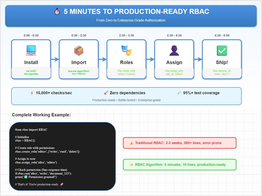Click the rbac.create_role snippet in the Roles card
The height and width of the screenshot is (196, 262).
(126, 72)
